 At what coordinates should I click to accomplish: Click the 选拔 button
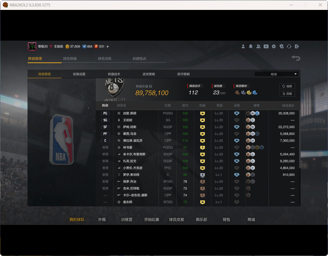coord(287,86)
